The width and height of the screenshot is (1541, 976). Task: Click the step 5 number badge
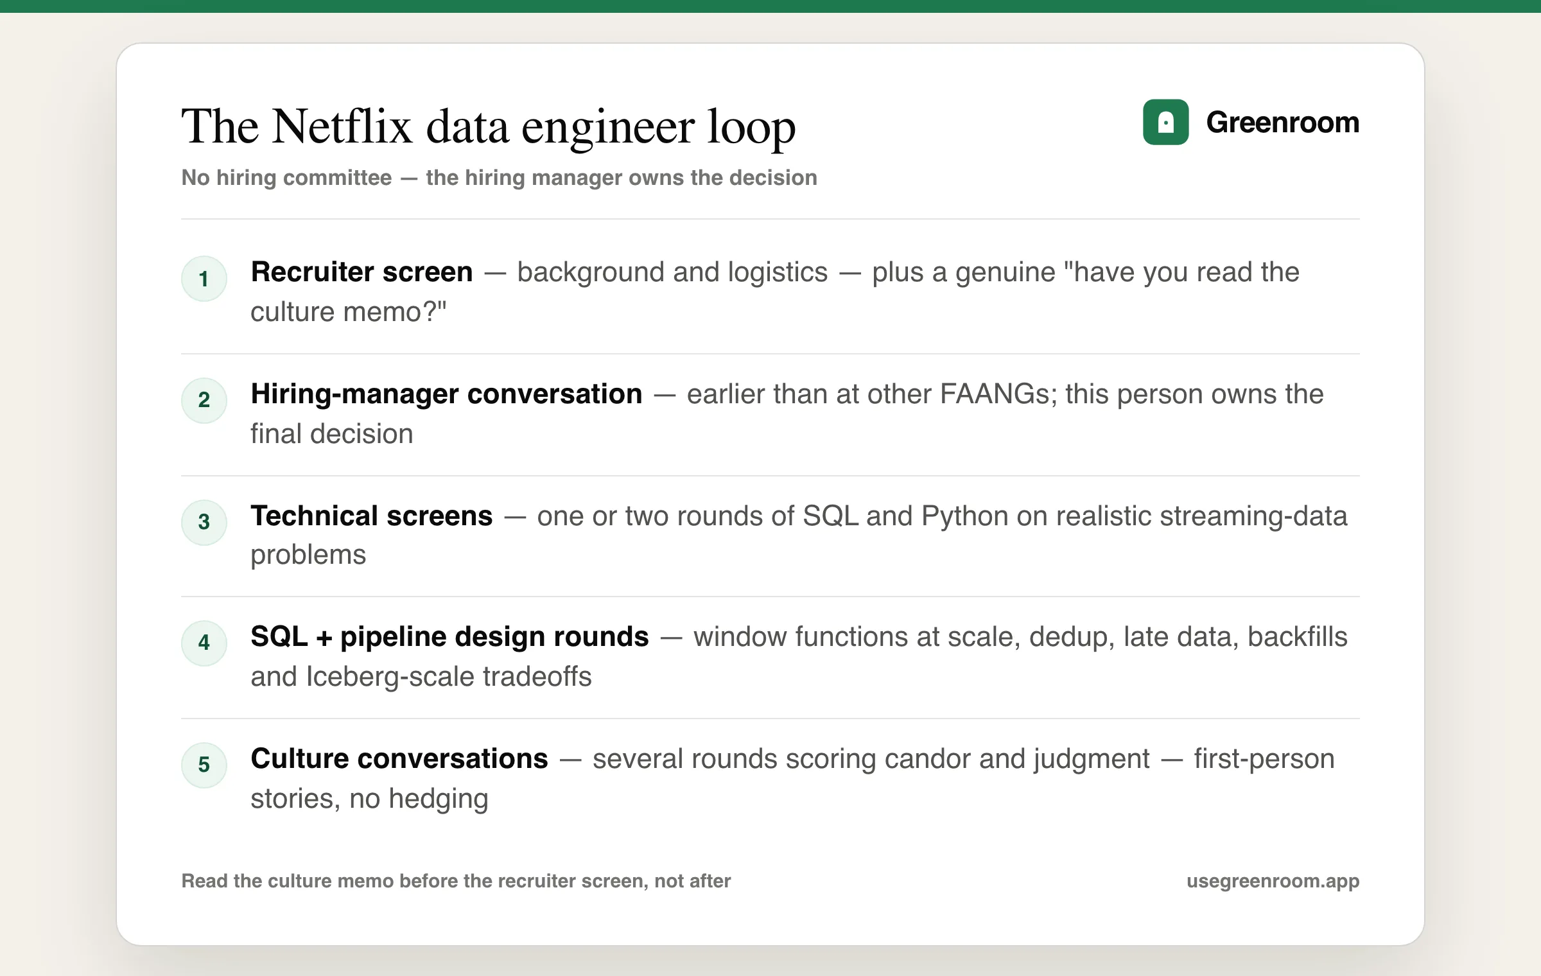[204, 765]
